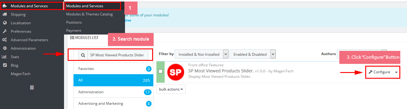Click the Blog edit icon
Viewport: 407px width, 109px height.
(x=5, y=65)
